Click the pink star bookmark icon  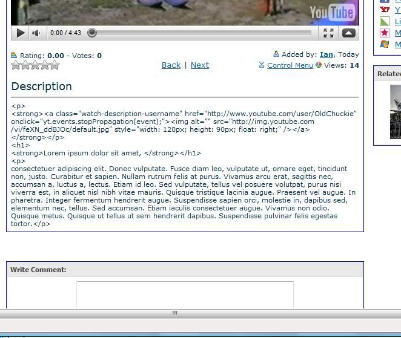point(385,33)
